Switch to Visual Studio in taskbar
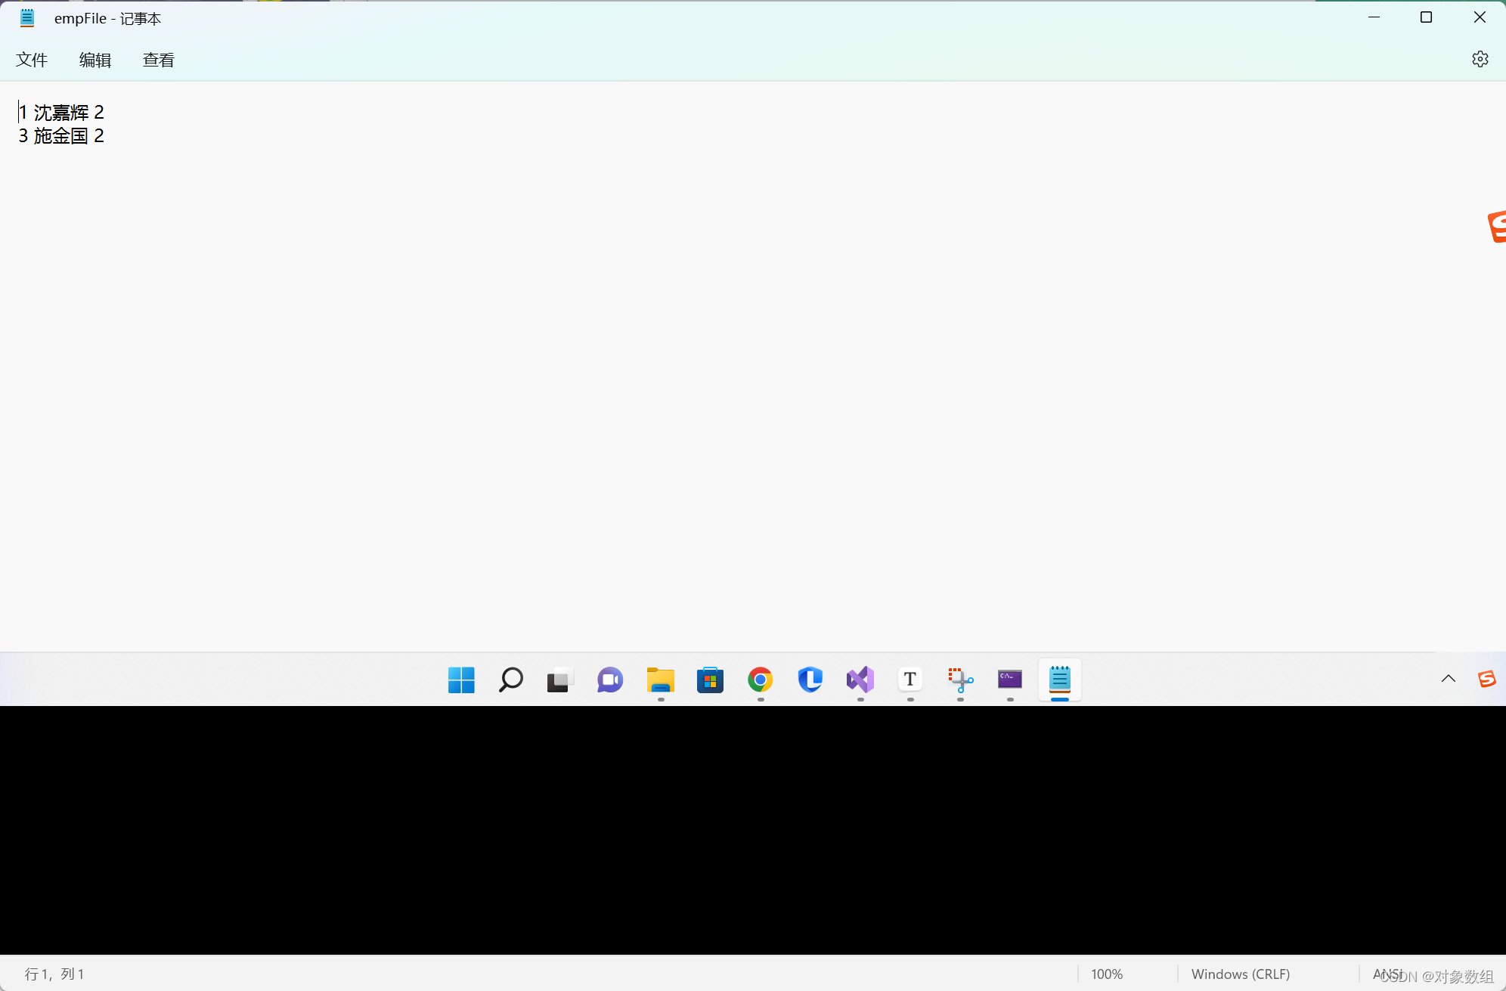The width and height of the screenshot is (1506, 991). pyautogui.click(x=860, y=680)
